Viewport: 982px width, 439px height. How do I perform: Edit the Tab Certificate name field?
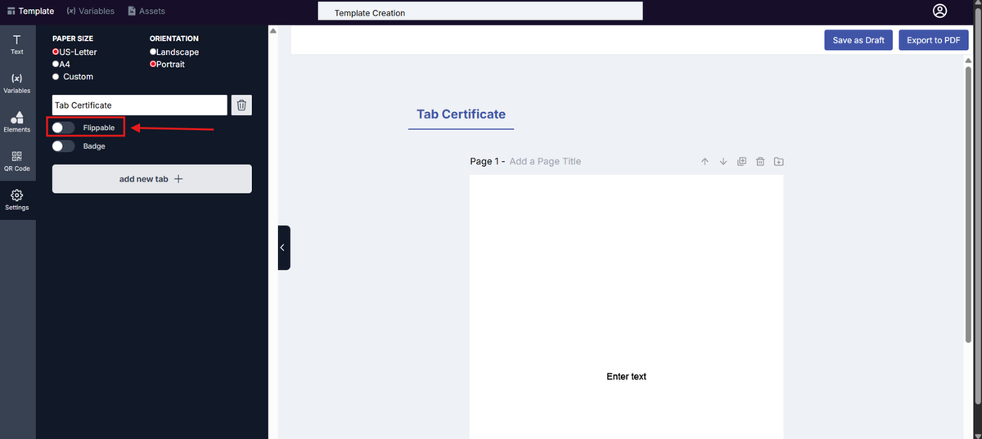[139, 105]
